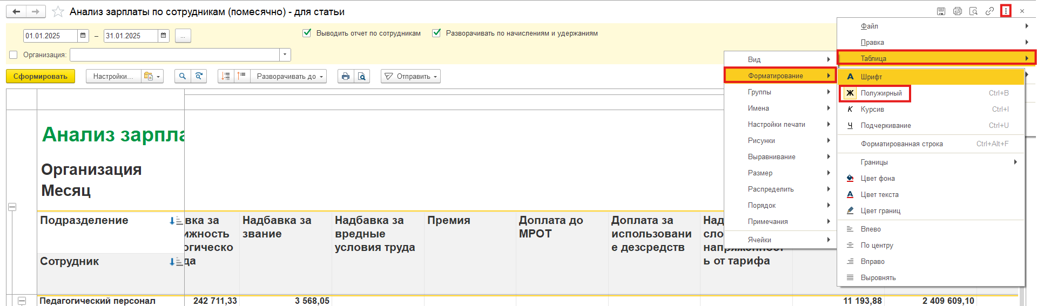The image size is (1037, 306).
Task: Open print preview toolbar icon
Action: click(362, 76)
